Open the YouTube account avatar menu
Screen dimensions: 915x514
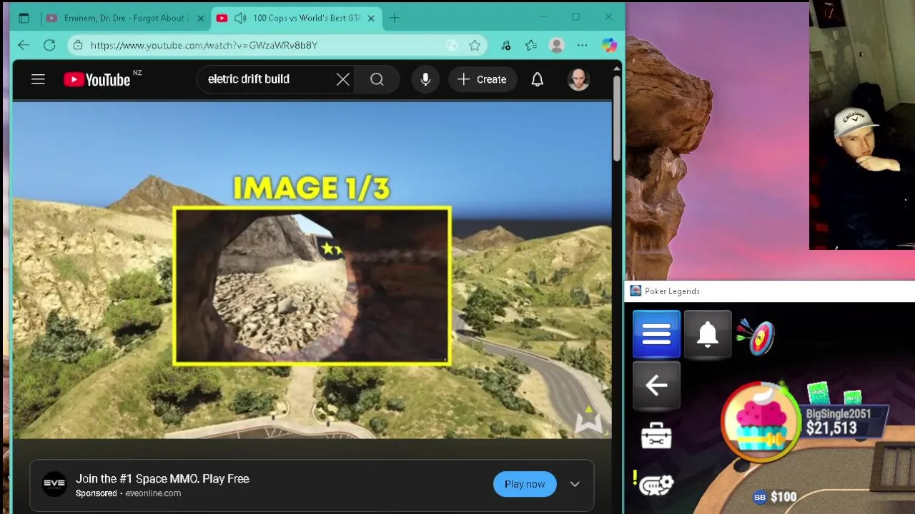[578, 79]
